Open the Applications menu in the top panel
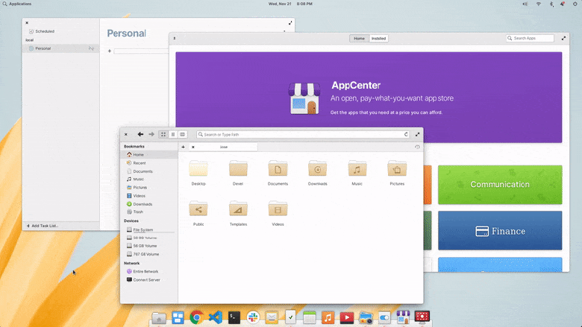 17,4
